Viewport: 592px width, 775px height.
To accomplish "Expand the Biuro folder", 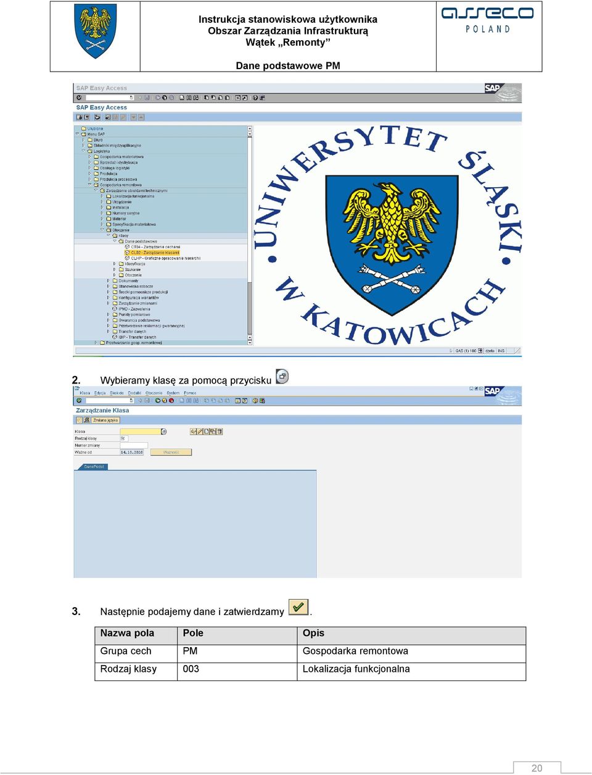I will point(83,140).
